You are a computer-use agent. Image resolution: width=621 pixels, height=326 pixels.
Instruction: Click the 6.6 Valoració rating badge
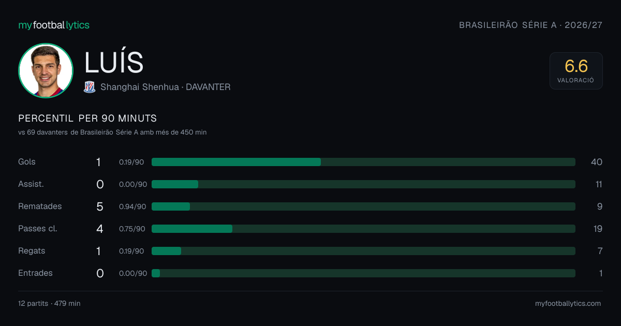click(x=576, y=71)
